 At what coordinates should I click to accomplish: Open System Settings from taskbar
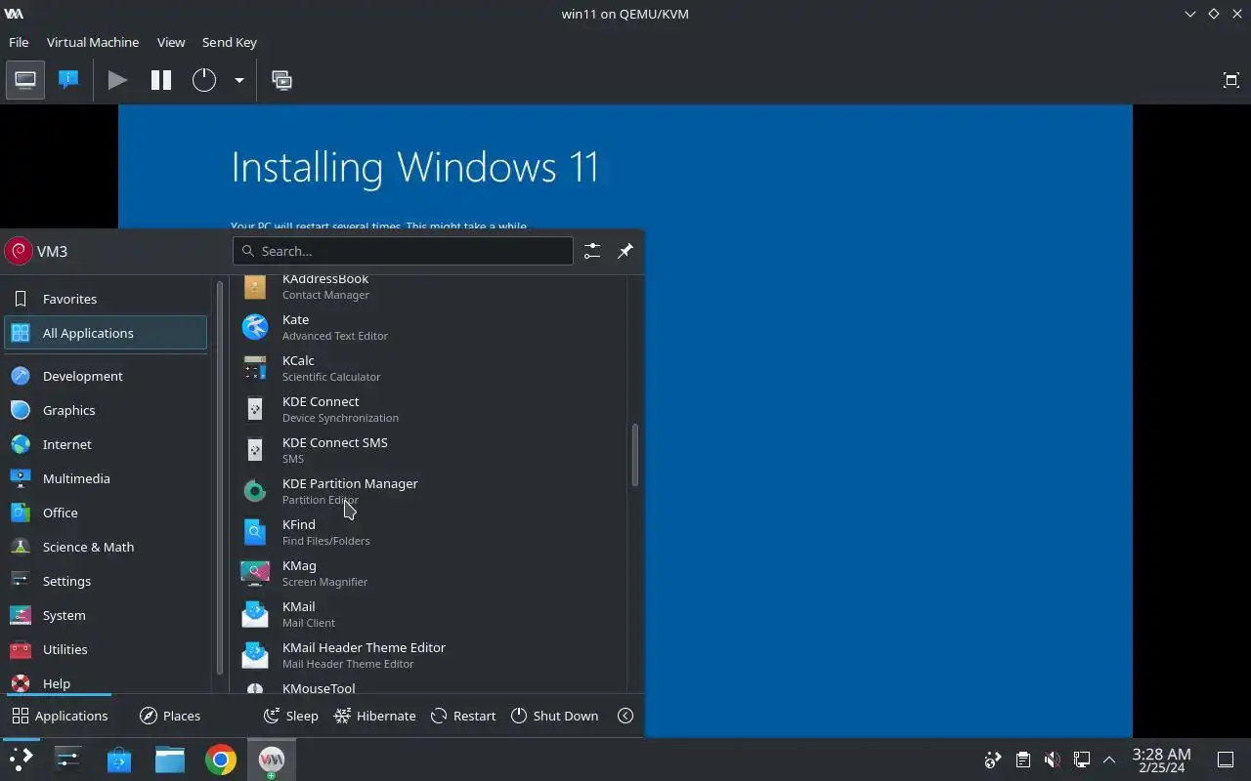point(68,760)
